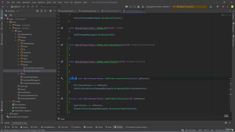Click the Search everywhere field

point(50,7)
